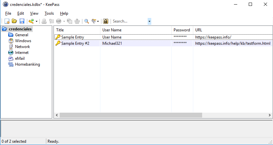273x145 pixels.
Task: Open the View menu
Action: 34,13
